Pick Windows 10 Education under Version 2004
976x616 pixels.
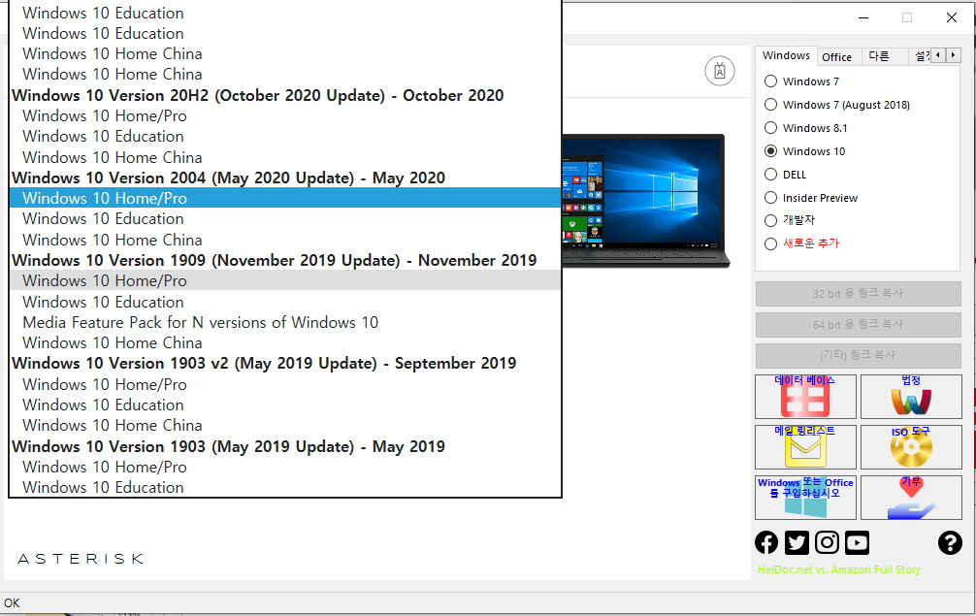point(285,219)
